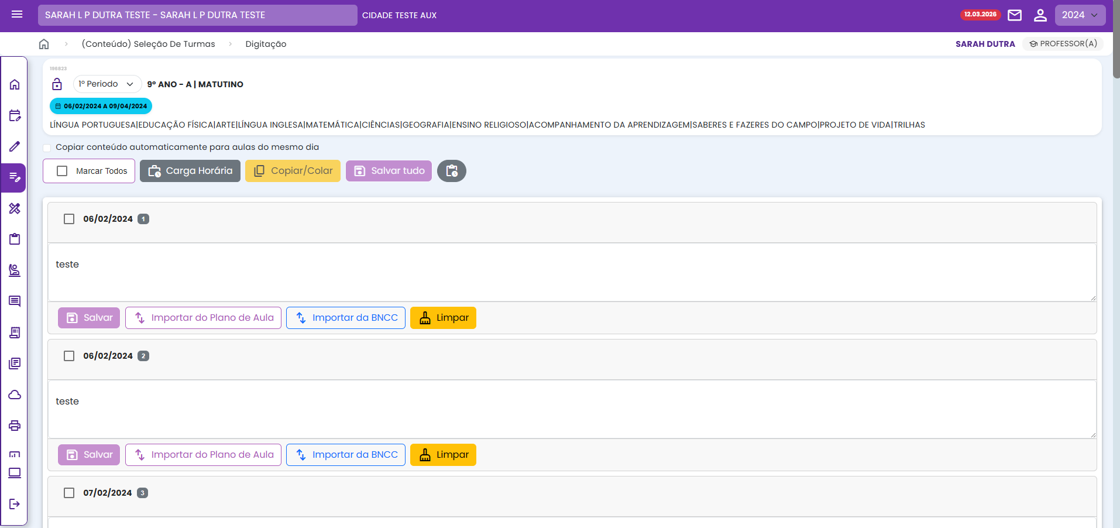Image resolution: width=1120 pixels, height=528 pixels.
Task: Open the cloud icon in the sidebar
Action: click(x=15, y=395)
